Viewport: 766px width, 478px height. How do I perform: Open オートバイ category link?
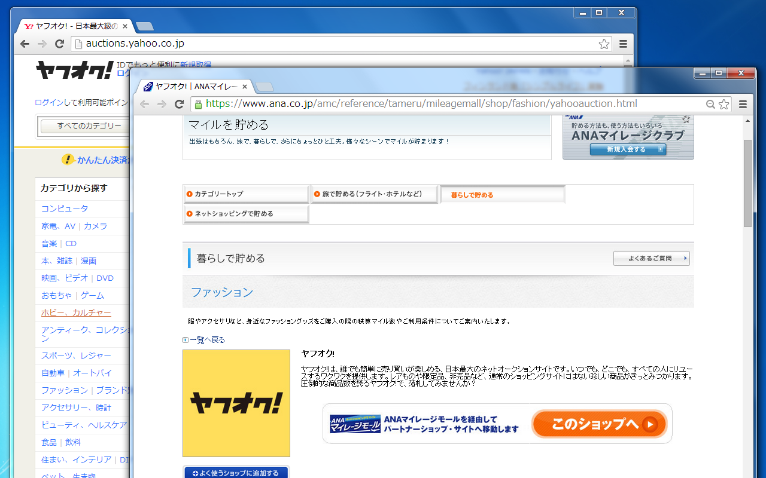[93, 373]
